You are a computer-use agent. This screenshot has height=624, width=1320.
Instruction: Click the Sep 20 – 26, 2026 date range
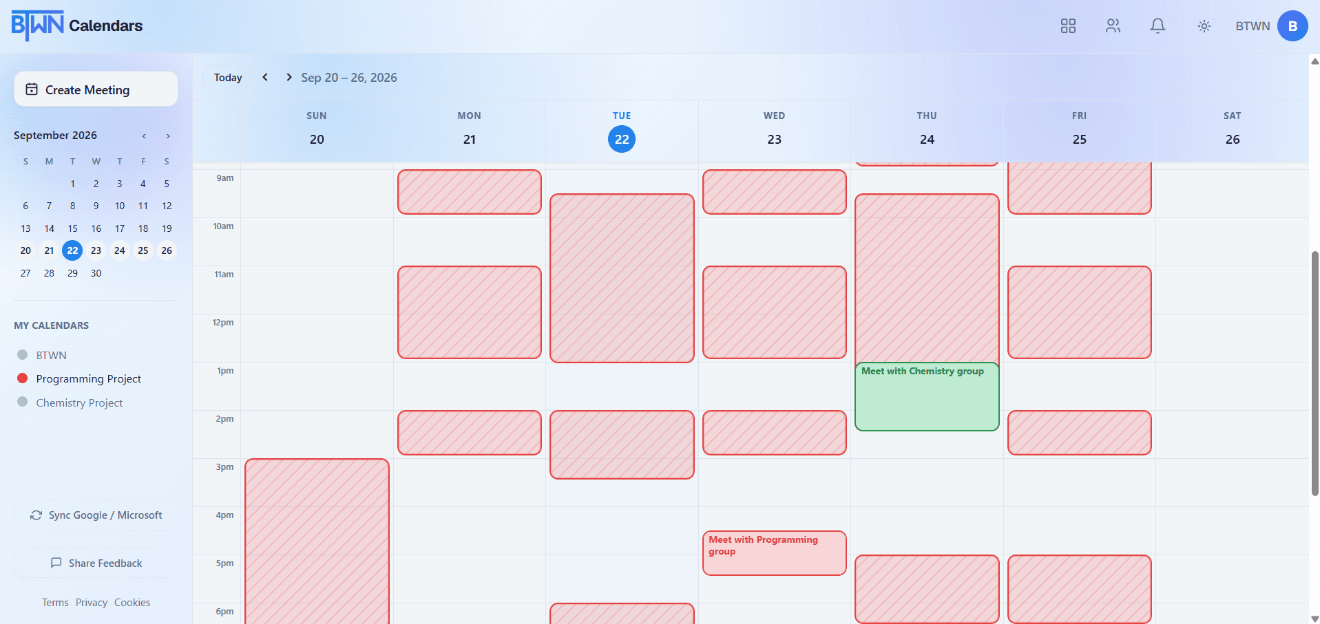349,78
